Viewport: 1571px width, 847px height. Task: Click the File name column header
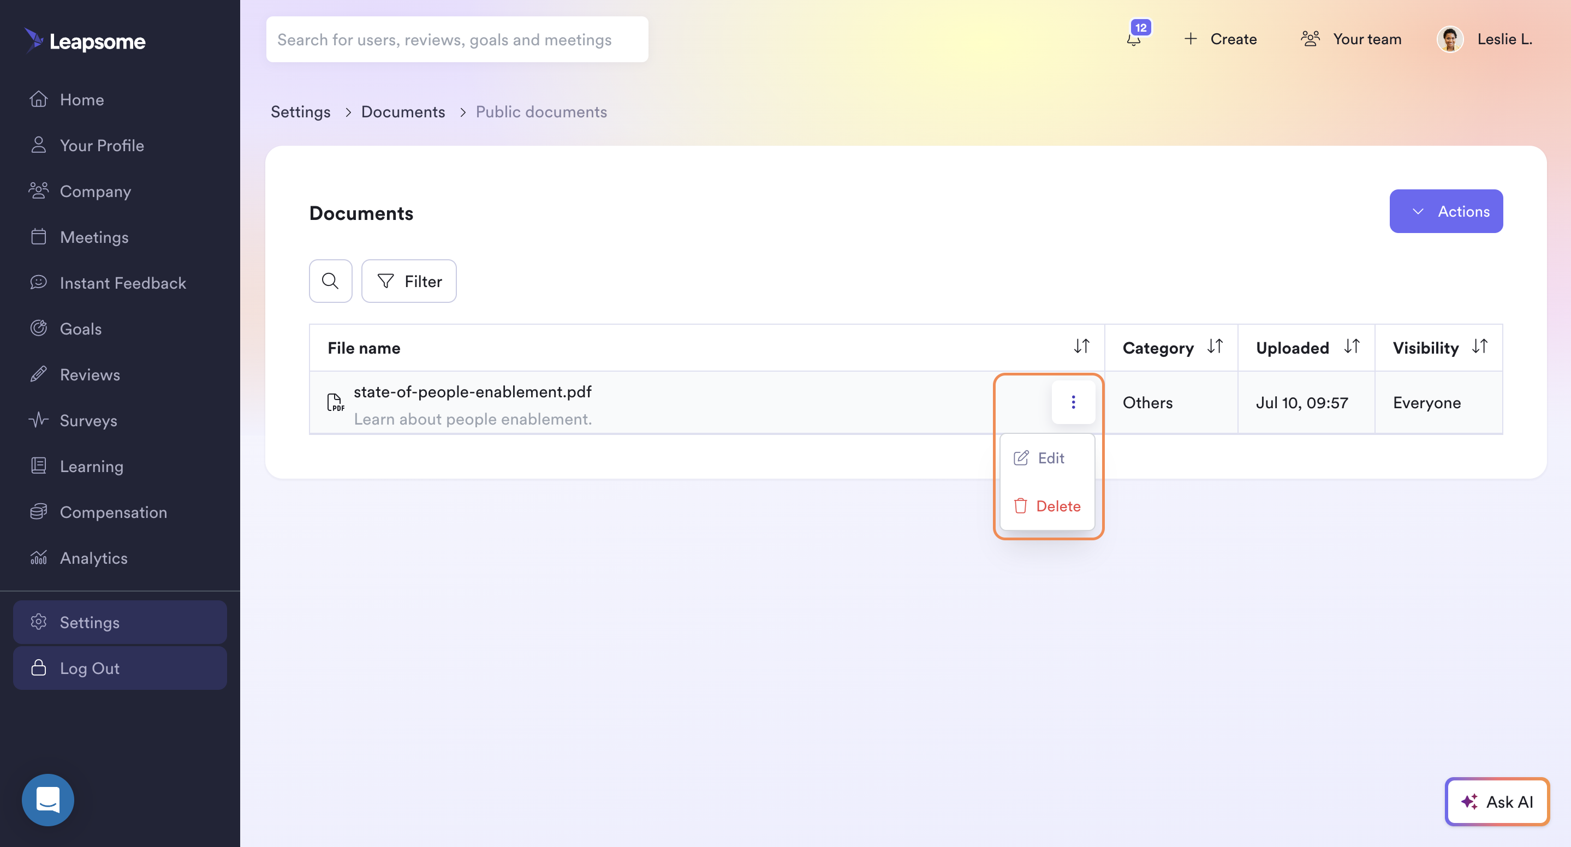pos(364,348)
